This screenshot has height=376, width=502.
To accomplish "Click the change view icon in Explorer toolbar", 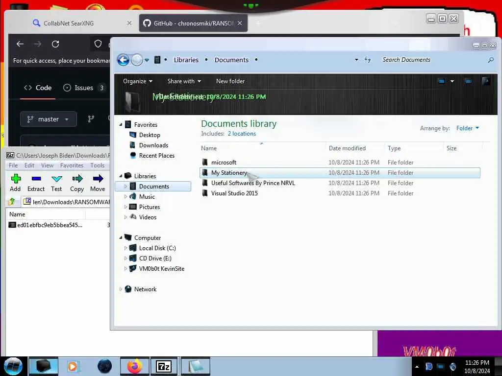I will coord(442,81).
